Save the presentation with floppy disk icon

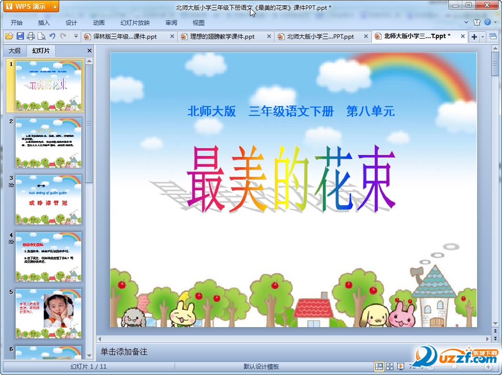point(20,37)
